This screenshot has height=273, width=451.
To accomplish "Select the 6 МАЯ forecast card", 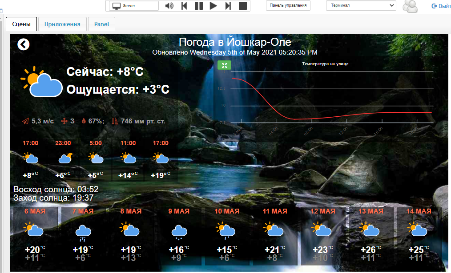I will click(35, 235).
